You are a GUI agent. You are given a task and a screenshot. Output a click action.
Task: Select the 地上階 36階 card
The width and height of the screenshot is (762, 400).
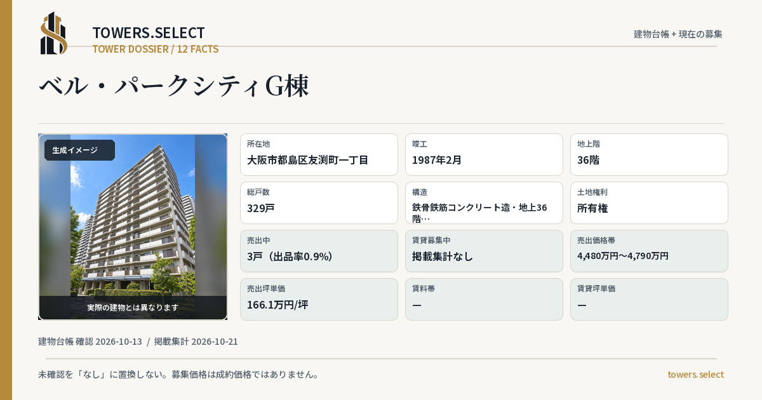[649, 154]
